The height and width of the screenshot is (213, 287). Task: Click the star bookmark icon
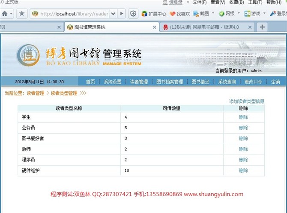pyautogui.click(x=22, y=14)
